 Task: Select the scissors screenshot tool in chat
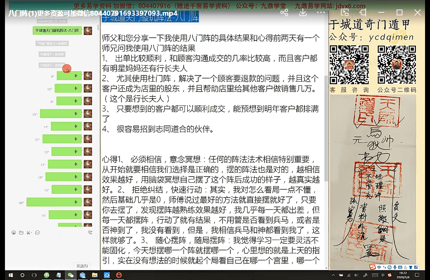click(28, 233)
